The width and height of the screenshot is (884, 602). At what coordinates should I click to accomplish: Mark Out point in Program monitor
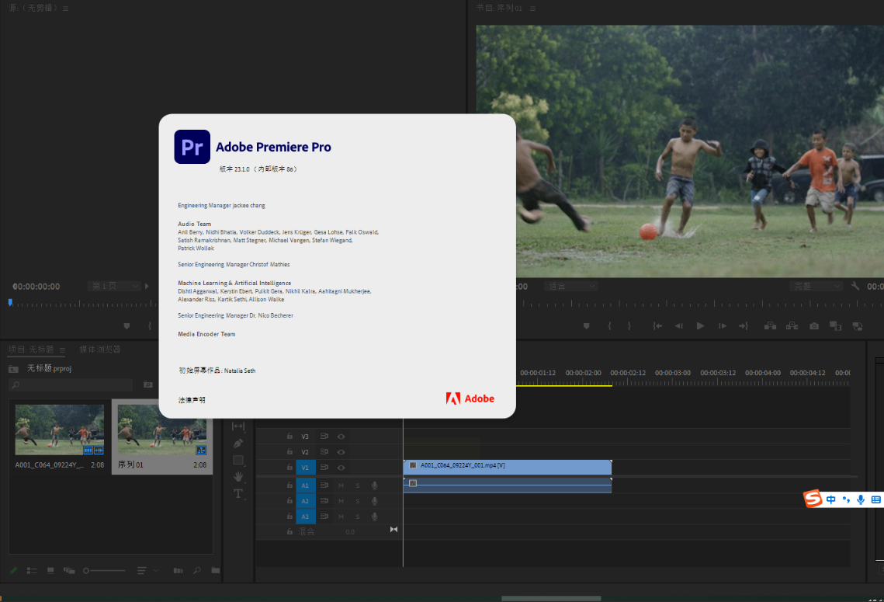click(629, 326)
